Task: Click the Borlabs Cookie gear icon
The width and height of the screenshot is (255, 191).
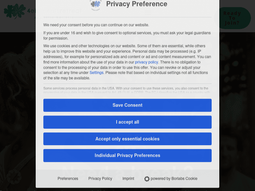Action: pyautogui.click(x=147, y=179)
